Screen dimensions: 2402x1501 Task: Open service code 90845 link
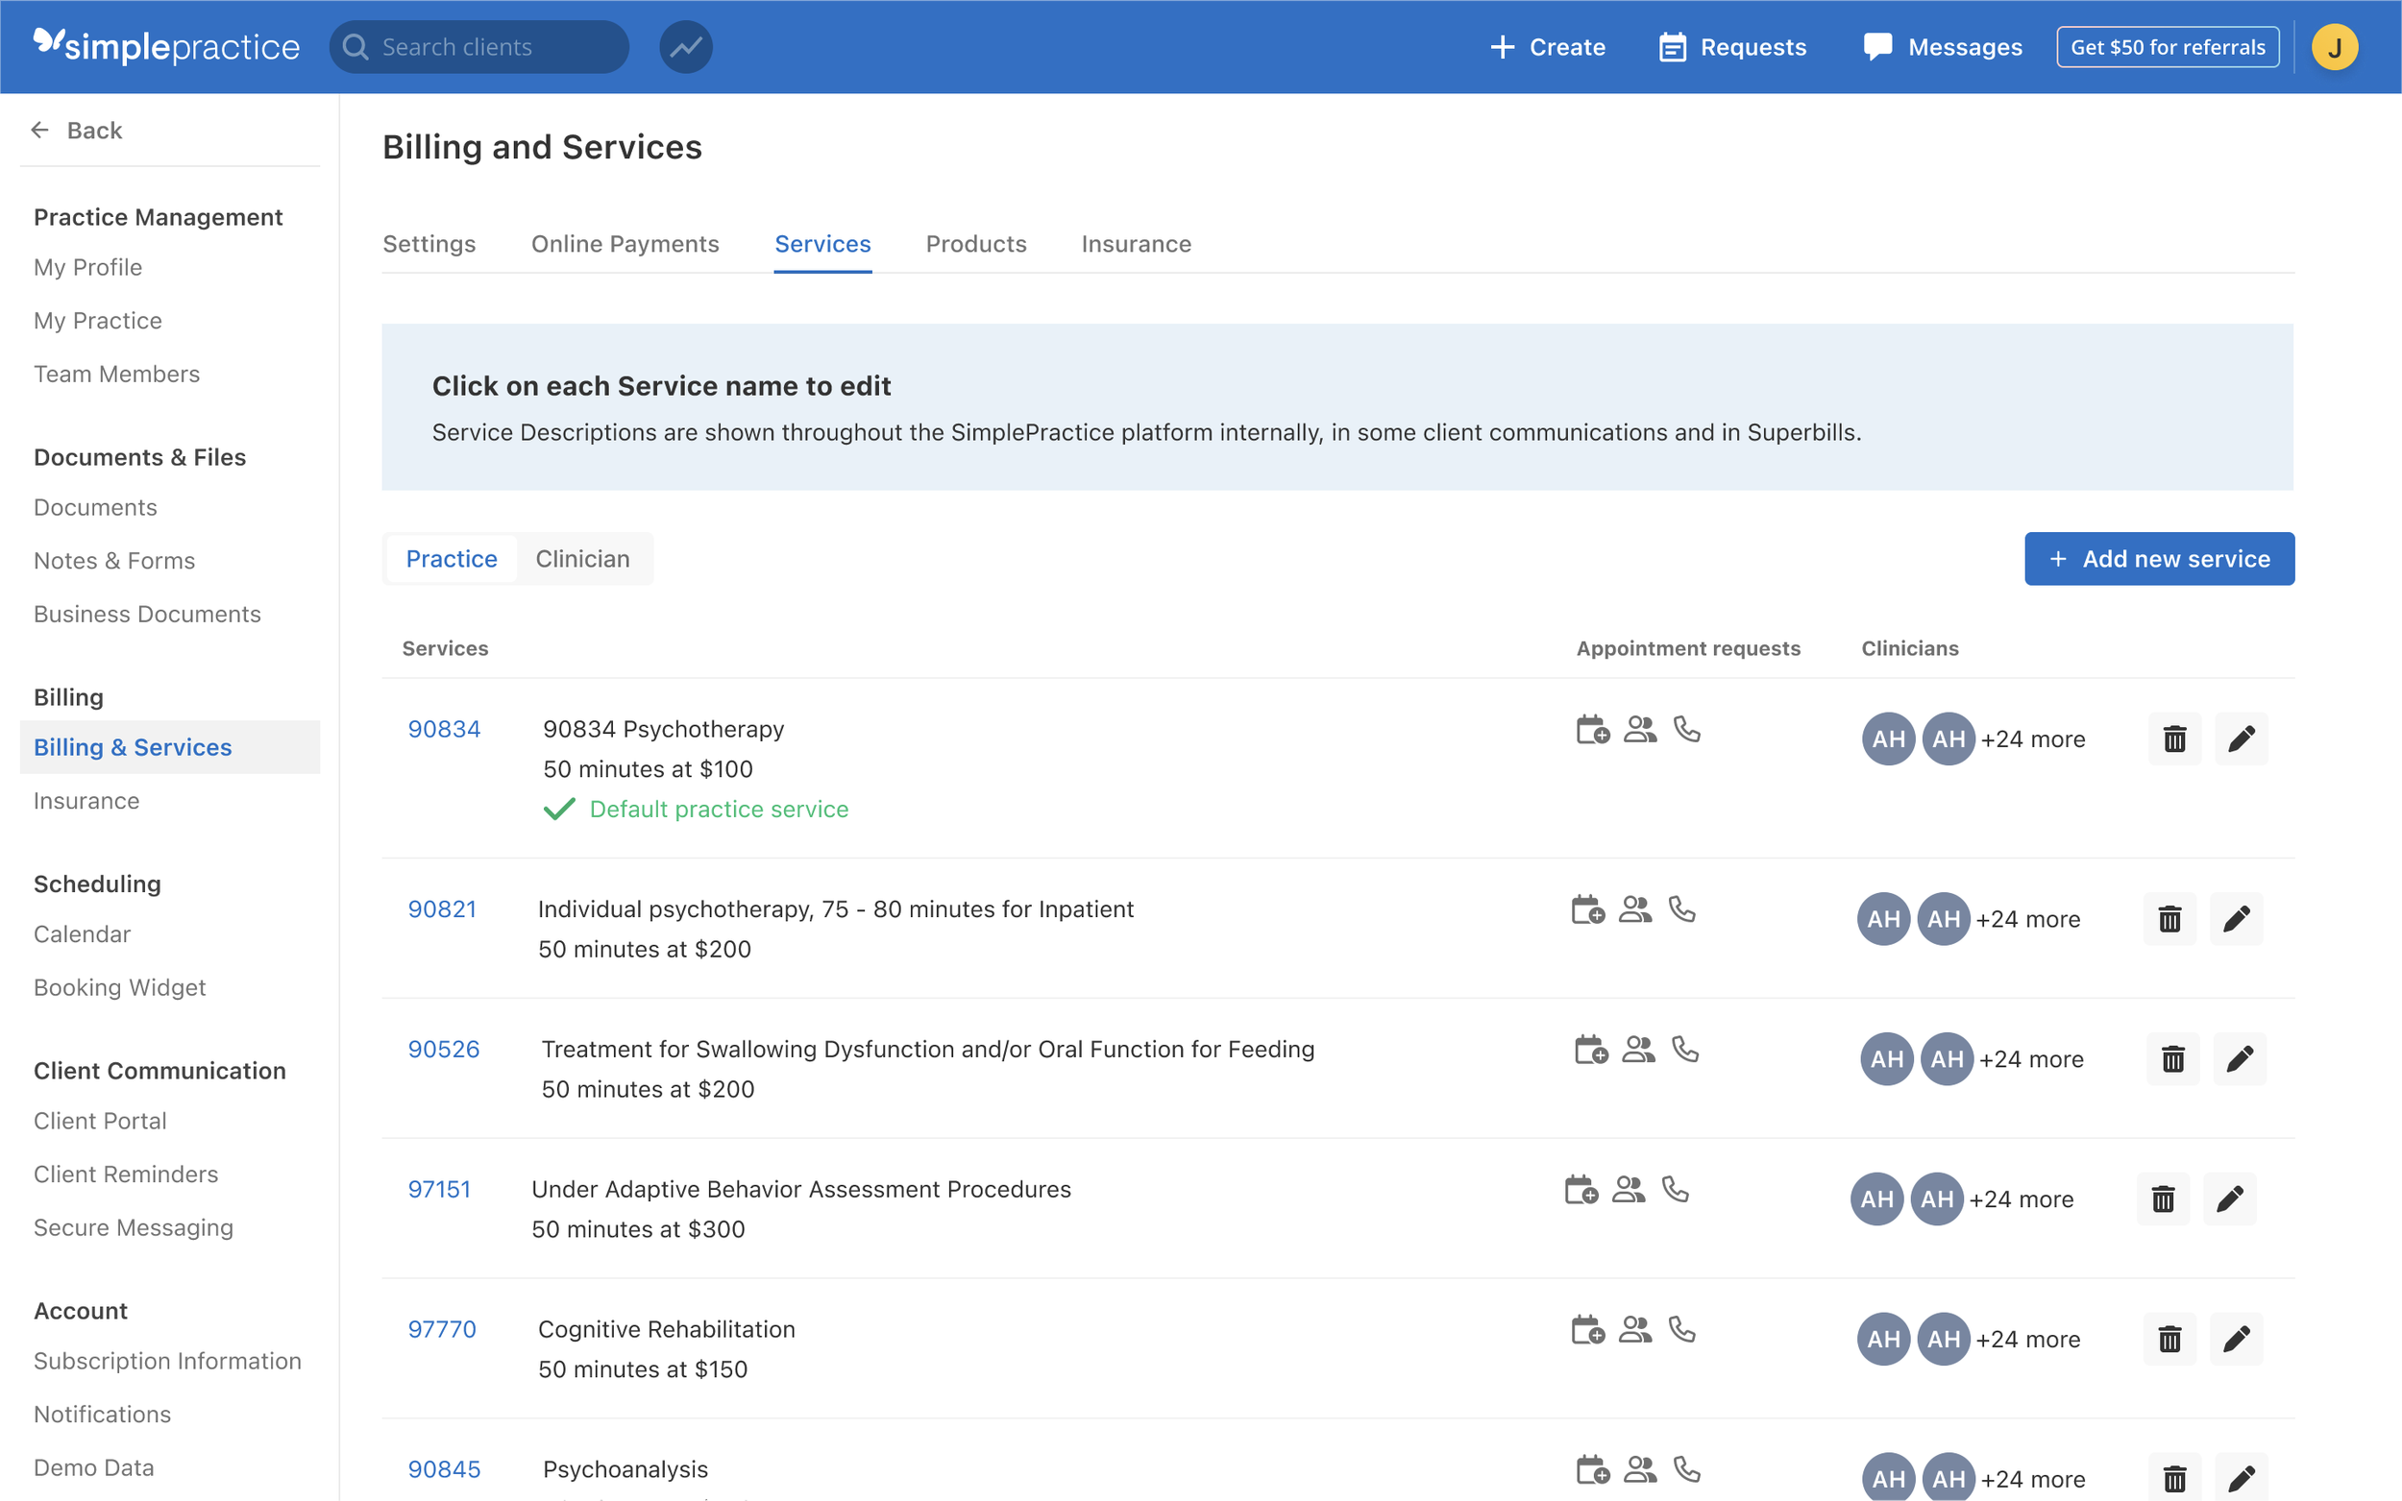pos(444,1468)
